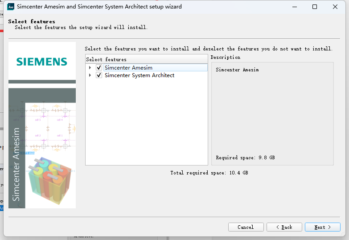Minimize the setup wizard window

(295, 7)
